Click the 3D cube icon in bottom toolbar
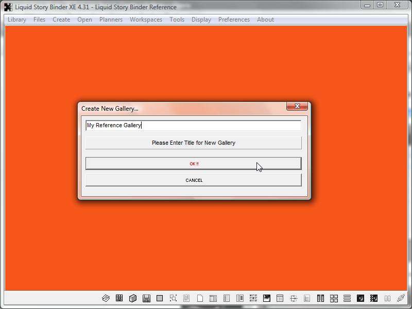 pyautogui.click(x=133, y=298)
